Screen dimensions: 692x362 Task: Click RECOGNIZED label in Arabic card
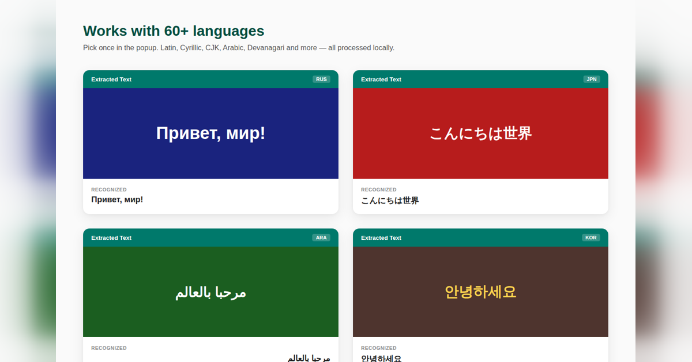[109, 348]
